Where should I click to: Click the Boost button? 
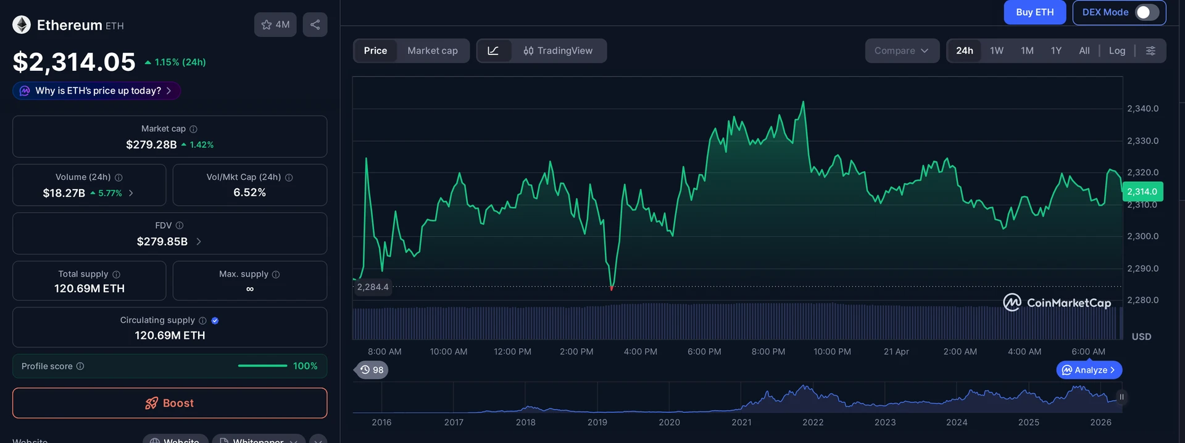coord(170,403)
